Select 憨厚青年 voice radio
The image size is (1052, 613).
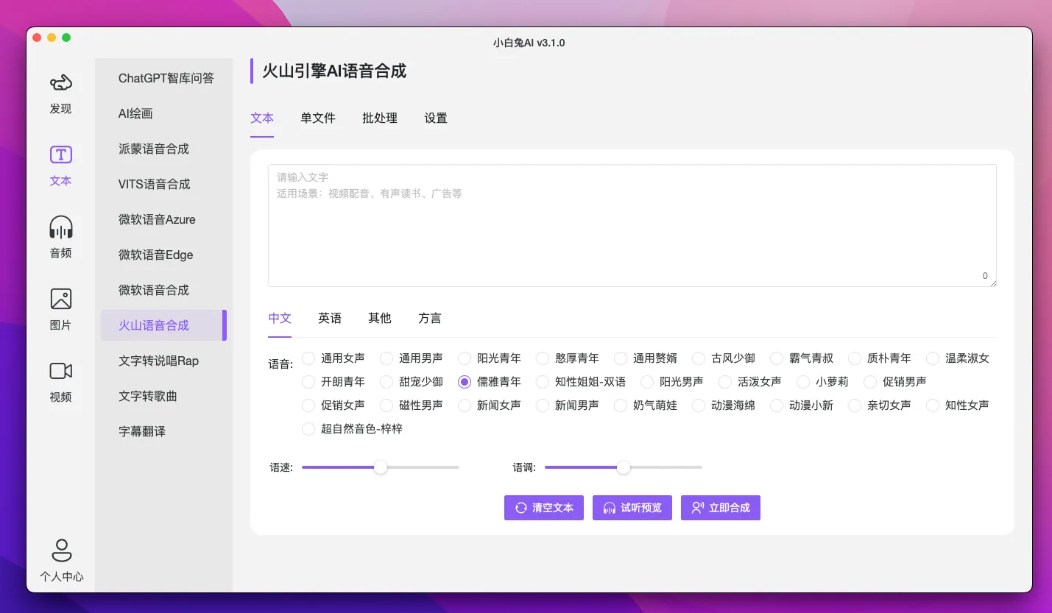(x=543, y=358)
